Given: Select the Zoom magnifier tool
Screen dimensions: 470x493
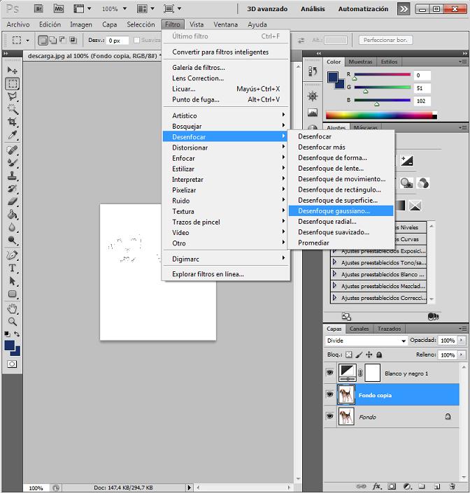Looking at the screenshot, I should coord(13,321).
